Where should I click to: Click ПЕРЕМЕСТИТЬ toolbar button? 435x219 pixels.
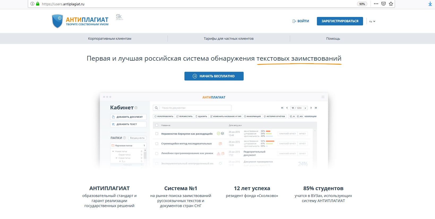click(x=184, y=116)
